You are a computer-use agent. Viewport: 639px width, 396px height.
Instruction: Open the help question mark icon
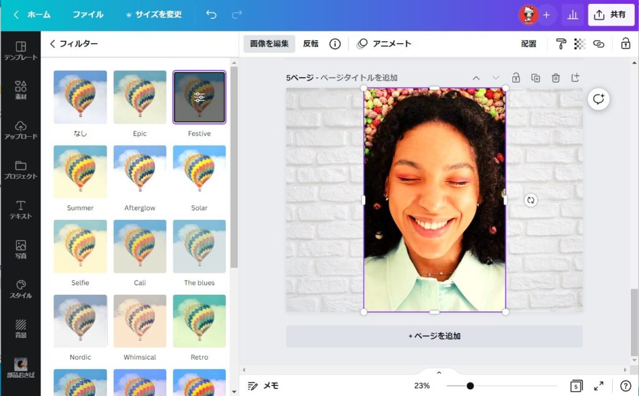[625, 386]
